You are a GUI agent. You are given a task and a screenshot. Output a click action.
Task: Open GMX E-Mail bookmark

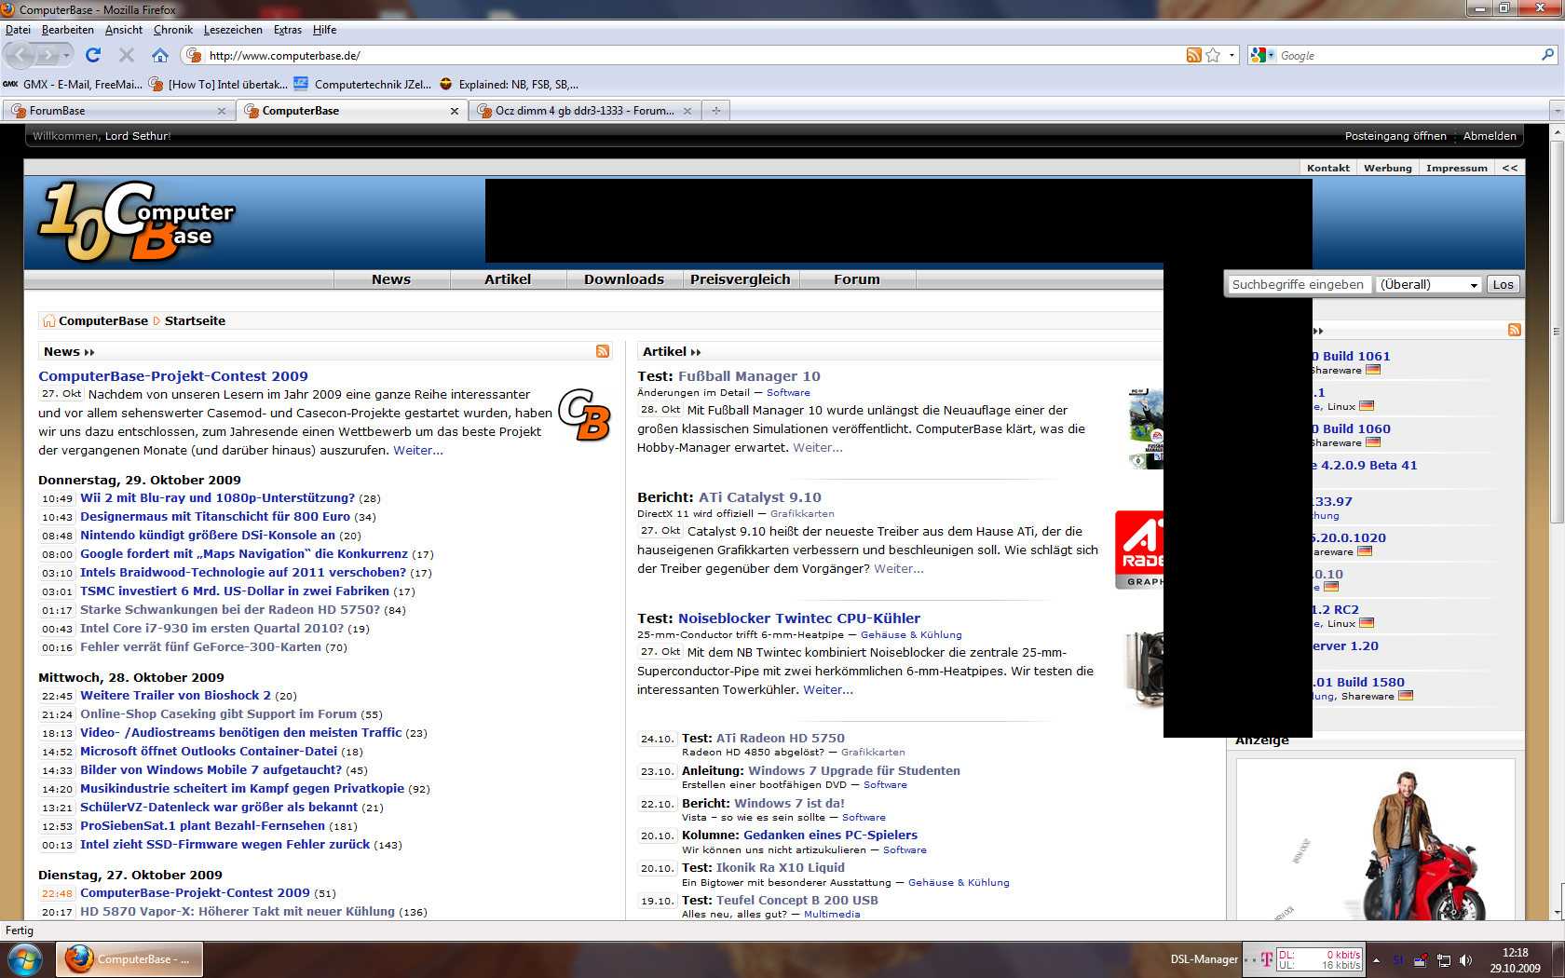click(x=73, y=84)
